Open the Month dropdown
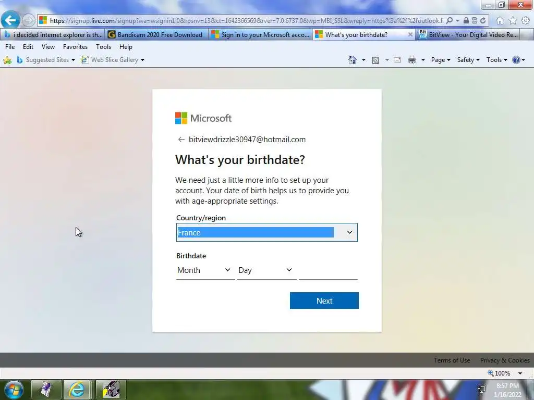 coord(205,270)
